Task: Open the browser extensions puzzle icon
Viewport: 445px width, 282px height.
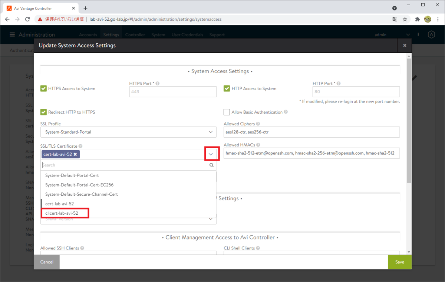Action: (417, 19)
